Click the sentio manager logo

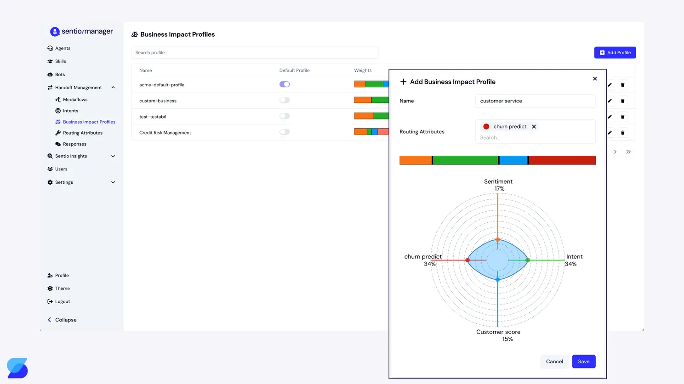pyautogui.click(x=81, y=31)
